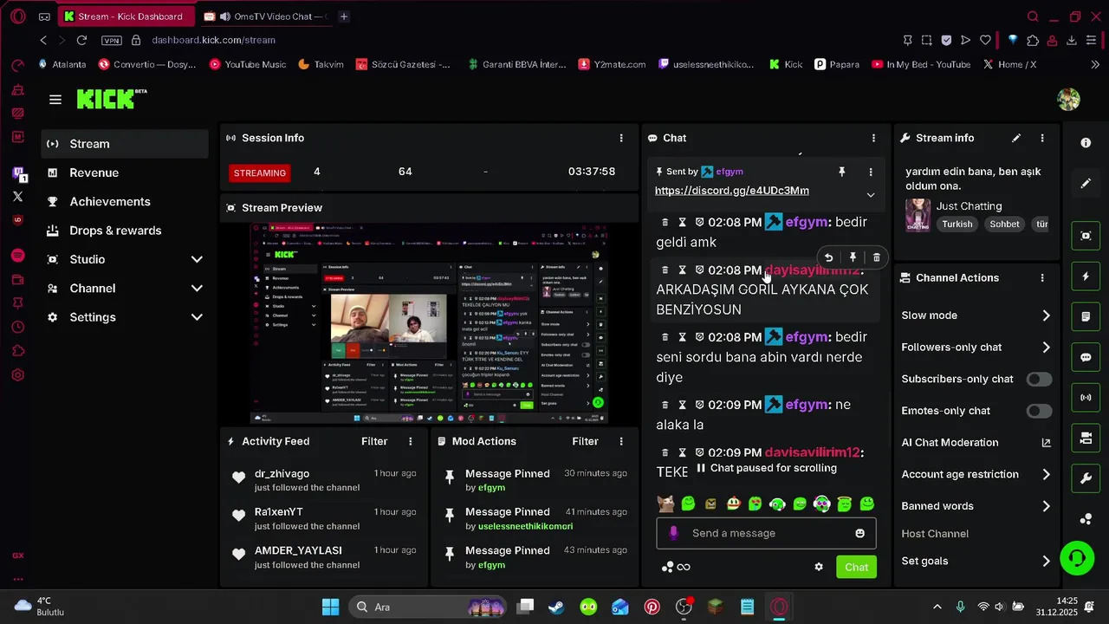The width and height of the screenshot is (1109, 624).
Task: Click the Stream Preview thumbnail
Action: coord(429,322)
